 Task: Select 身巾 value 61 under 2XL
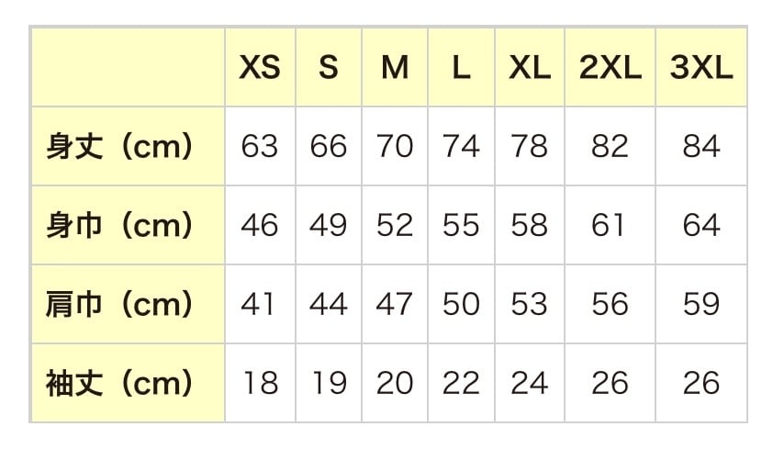click(x=610, y=225)
